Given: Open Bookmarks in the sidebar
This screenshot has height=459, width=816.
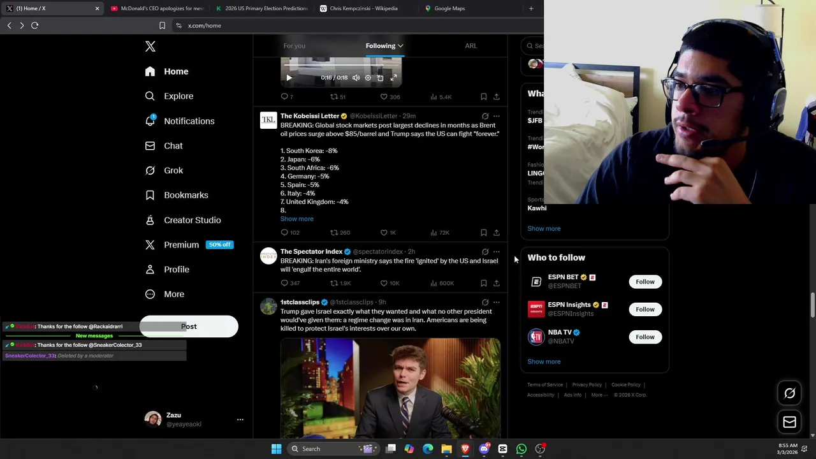Looking at the screenshot, I should (x=177, y=195).
